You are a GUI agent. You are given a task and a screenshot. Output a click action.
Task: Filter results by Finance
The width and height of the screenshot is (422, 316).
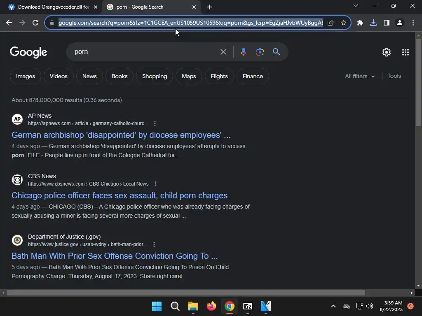pyautogui.click(x=253, y=76)
